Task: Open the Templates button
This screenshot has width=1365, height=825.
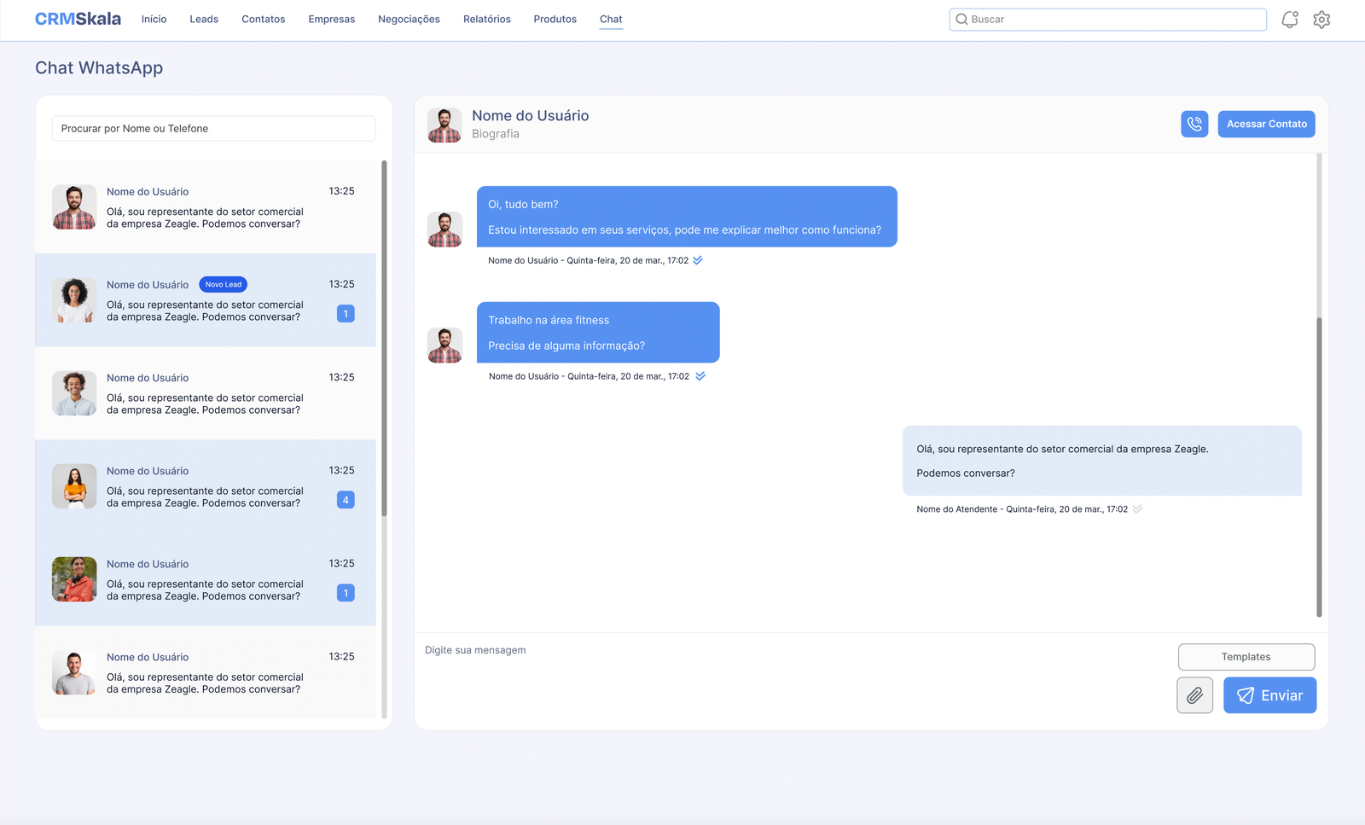Action: pyautogui.click(x=1246, y=657)
